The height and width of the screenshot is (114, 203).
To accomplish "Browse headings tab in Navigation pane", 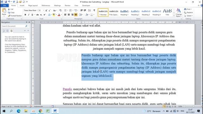I will pos(3,31).
